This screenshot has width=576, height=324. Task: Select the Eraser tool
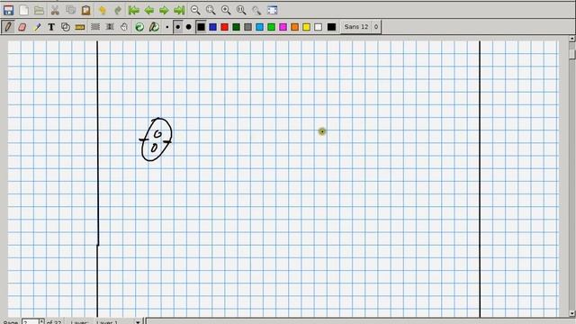click(x=22, y=27)
